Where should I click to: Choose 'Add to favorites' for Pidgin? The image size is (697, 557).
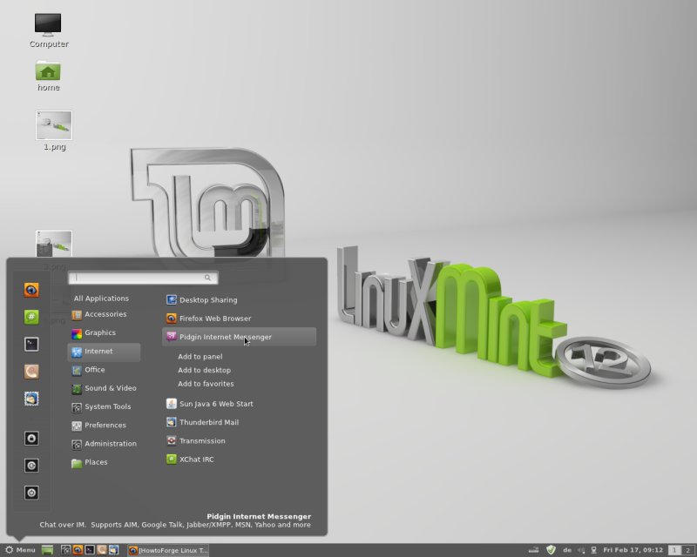(206, 384)
